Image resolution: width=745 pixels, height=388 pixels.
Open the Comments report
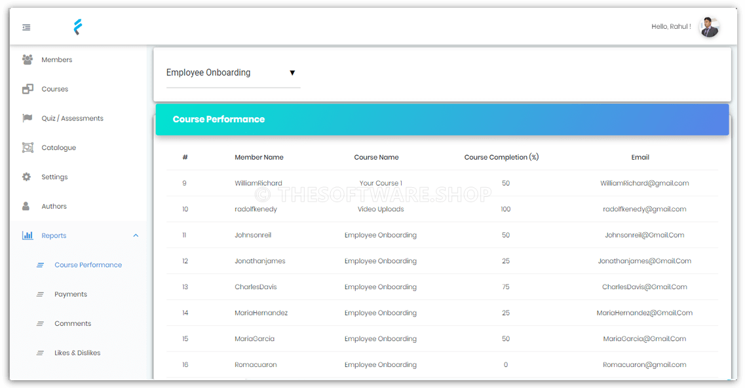click(72, 323)
